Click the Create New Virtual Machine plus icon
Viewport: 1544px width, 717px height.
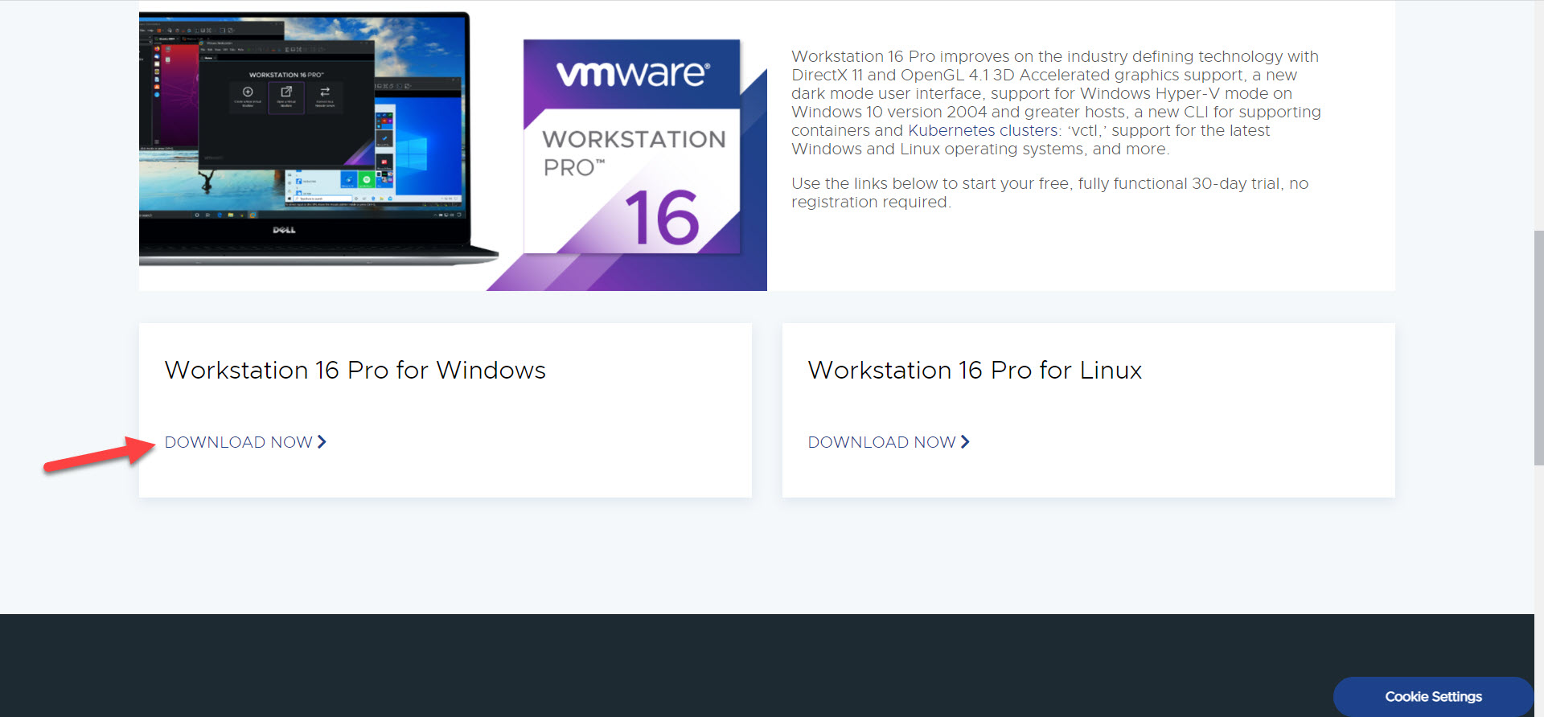[248, 92]
